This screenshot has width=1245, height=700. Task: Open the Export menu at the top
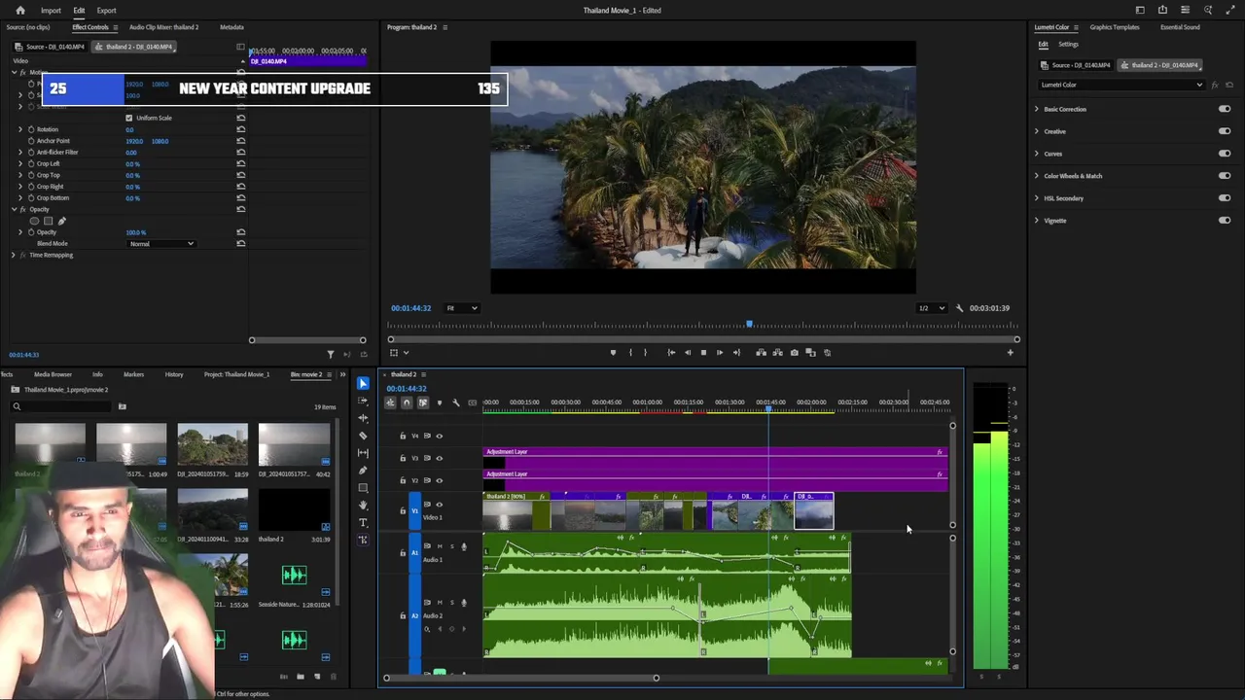coord(106,11)
